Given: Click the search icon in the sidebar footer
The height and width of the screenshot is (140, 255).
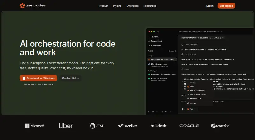Looking at the screenshot, I should point(162,112).
